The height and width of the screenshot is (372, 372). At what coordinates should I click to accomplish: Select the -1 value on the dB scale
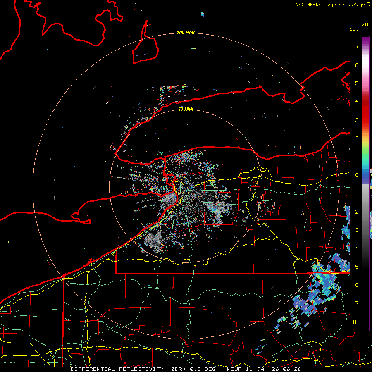click(x=355, y=193)
